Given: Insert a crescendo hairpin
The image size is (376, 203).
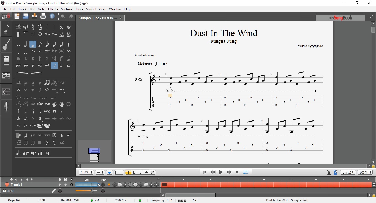Looking at the screenshot, I should 22,72.
